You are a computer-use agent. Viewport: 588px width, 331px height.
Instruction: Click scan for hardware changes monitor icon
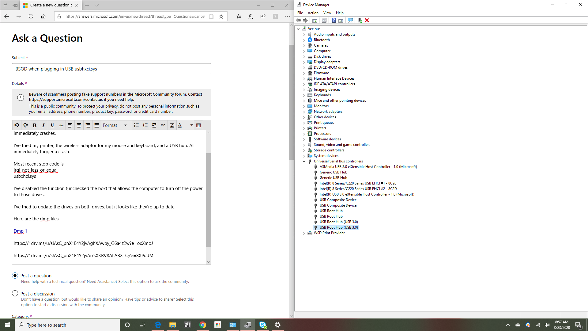350,20
